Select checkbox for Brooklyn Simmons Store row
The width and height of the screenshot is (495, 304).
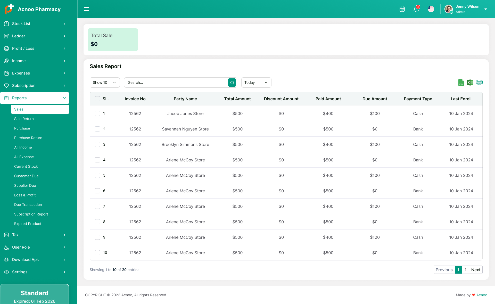tap(97, 144)
